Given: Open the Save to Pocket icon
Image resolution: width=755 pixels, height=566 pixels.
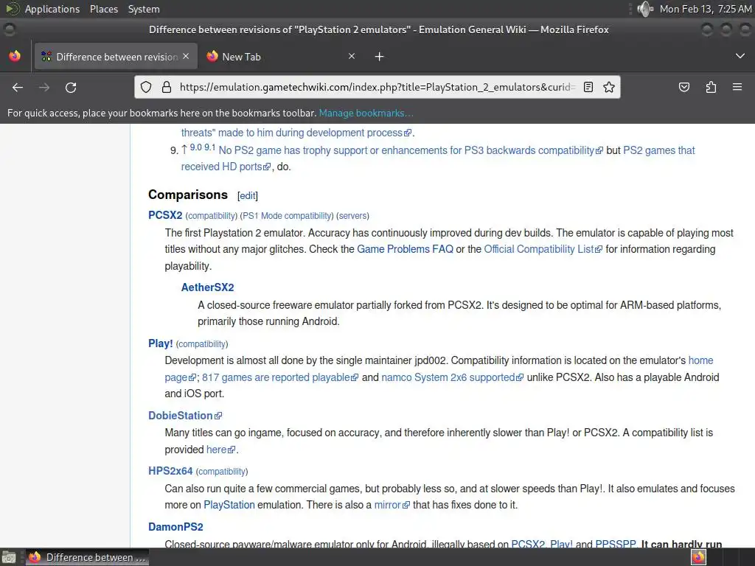Looking at the screenshot, I should pos(683,87).
